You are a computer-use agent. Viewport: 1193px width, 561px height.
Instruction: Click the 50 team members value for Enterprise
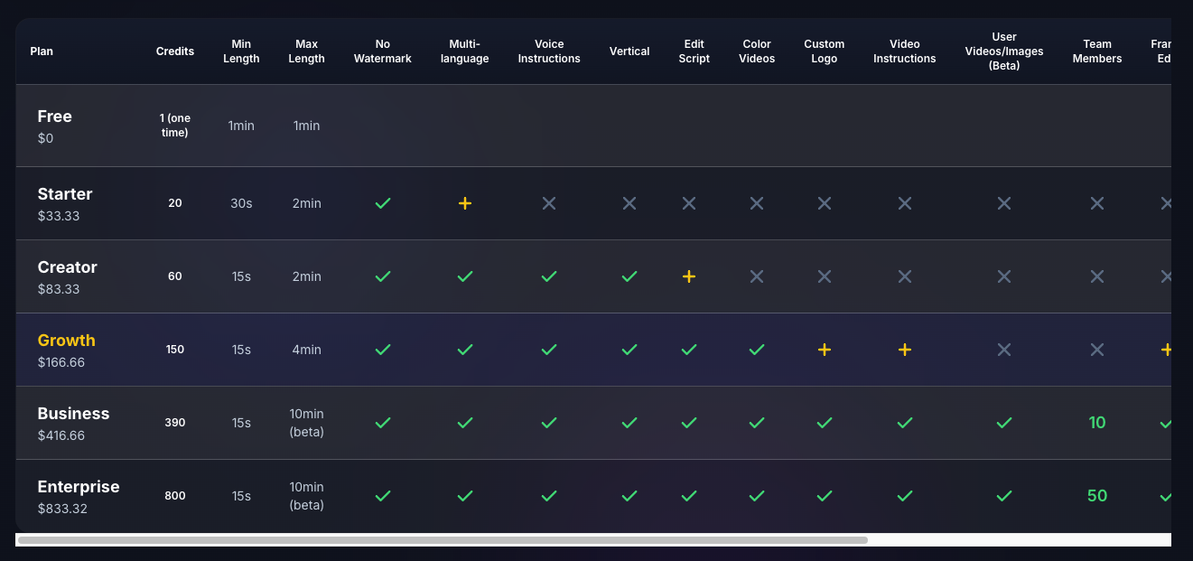coord(1097,496)
